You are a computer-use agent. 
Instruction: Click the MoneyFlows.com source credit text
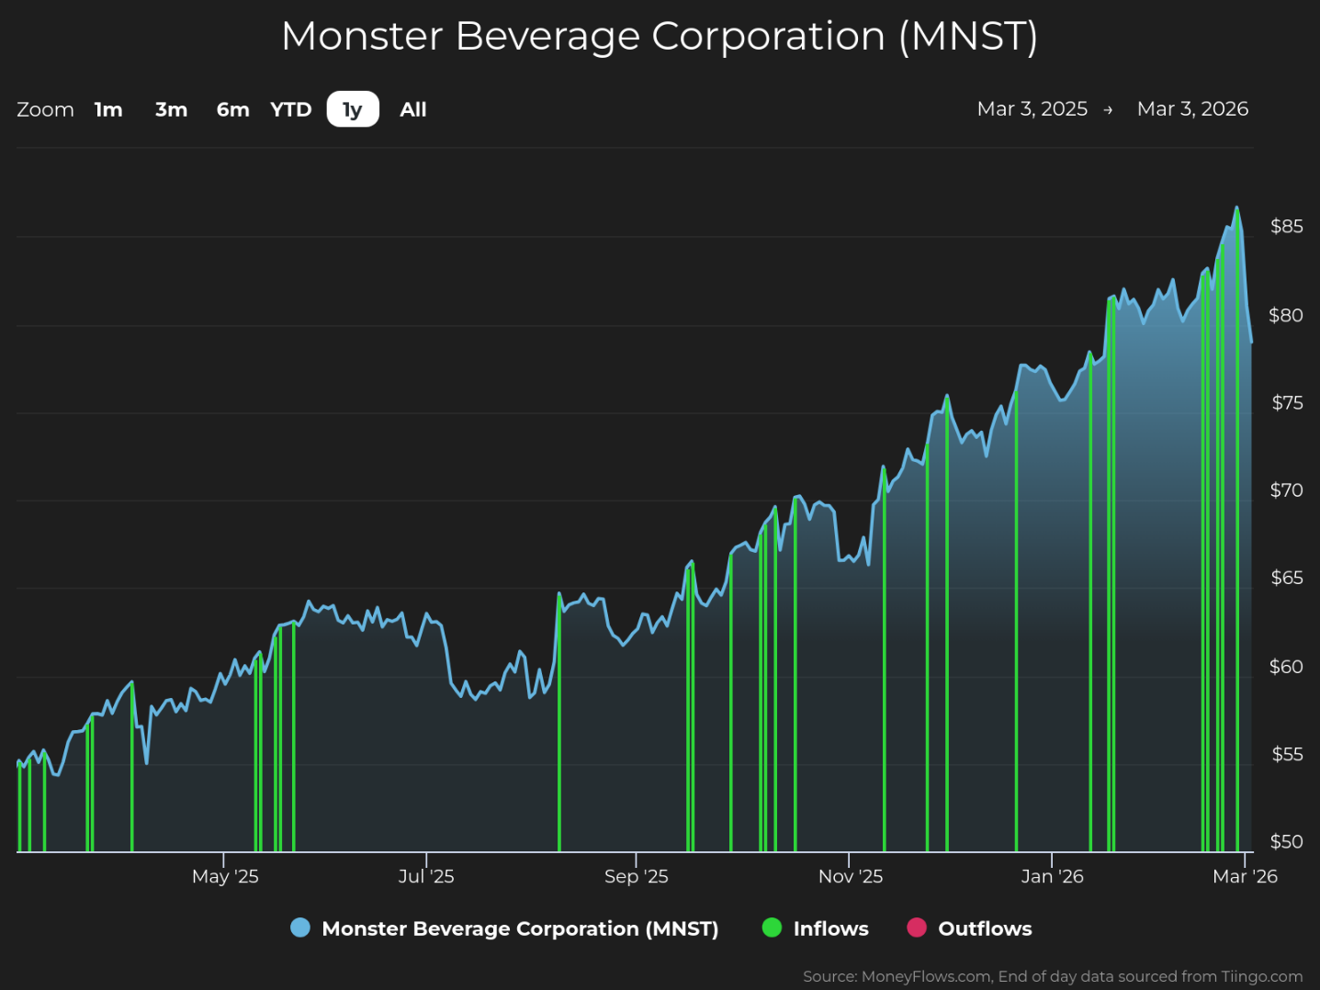1053,976
